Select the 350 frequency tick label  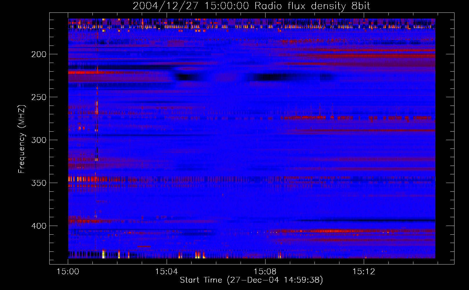coord(39,183)
